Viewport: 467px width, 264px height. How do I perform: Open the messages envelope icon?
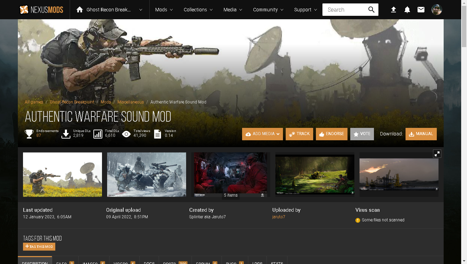pos(421,10)
